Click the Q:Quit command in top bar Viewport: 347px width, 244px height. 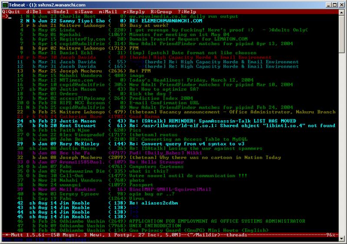tap(11, 12)
